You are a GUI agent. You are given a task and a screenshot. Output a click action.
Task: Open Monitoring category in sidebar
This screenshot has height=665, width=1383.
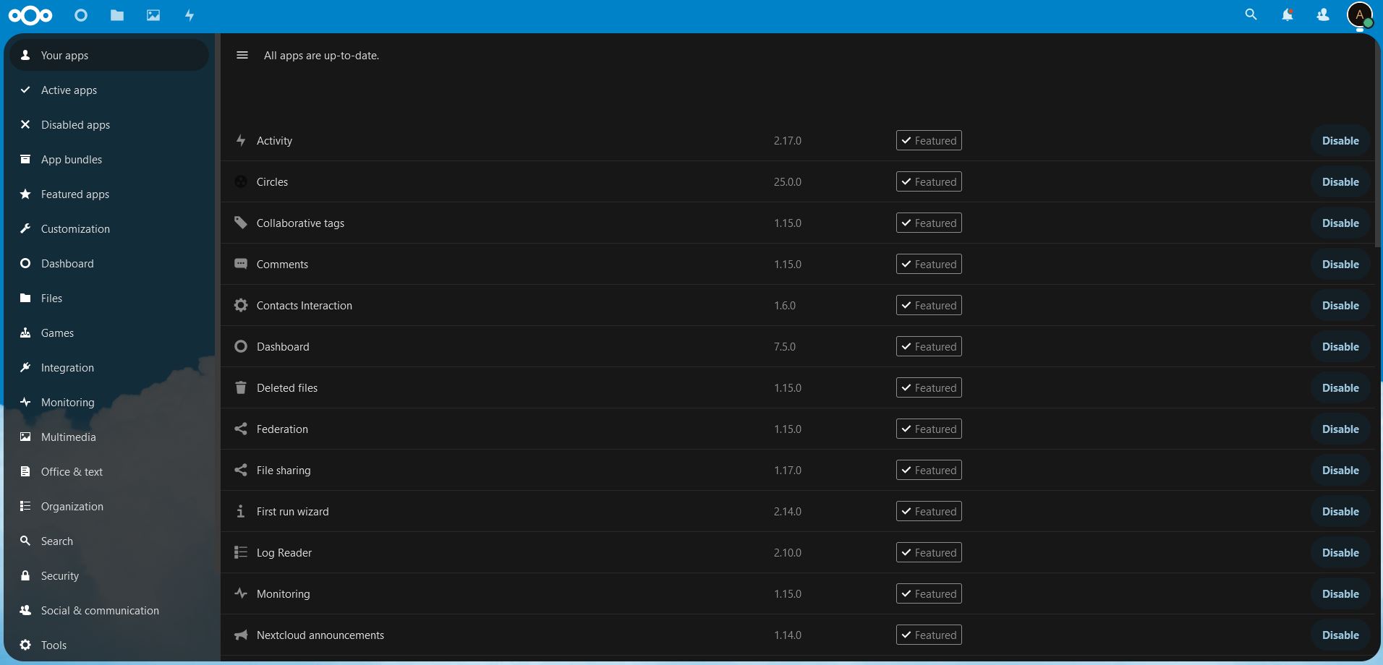point(108,402)
